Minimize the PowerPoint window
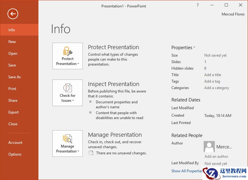The image size is (248, 180). [212, 5]
